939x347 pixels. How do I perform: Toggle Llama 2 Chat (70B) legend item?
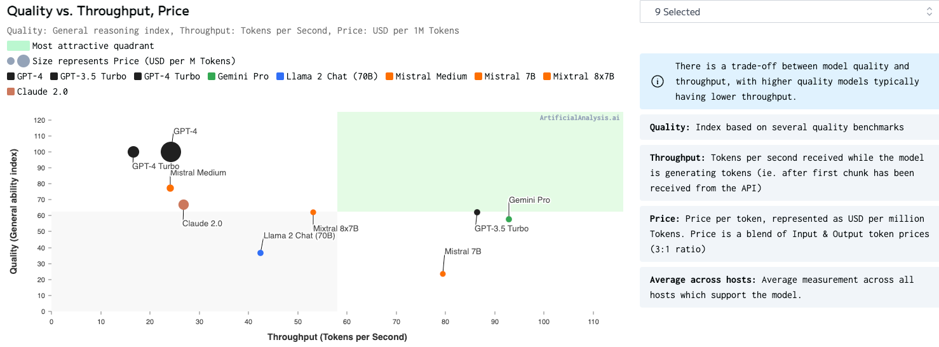[327, 76]
